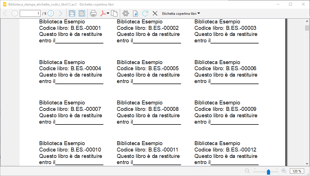Open print settings gear icon
Viewport: 310px width, 176px height.
(126, 13)
